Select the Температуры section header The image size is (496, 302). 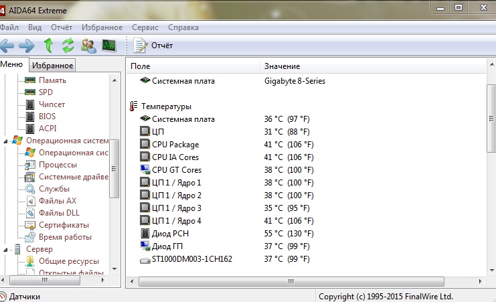pyautogui.click(x=166, y=106)
